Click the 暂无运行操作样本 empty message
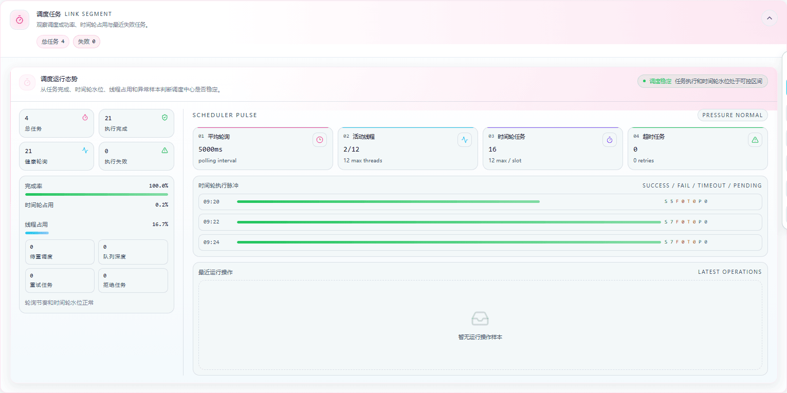Screen dimensions: 787x393 pos(480,337)
